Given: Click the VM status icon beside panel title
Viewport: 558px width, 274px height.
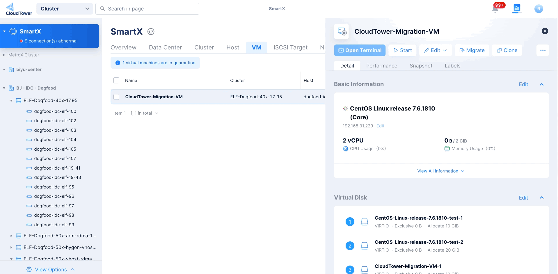Looking at the screenshot, I should click(342, 31).
